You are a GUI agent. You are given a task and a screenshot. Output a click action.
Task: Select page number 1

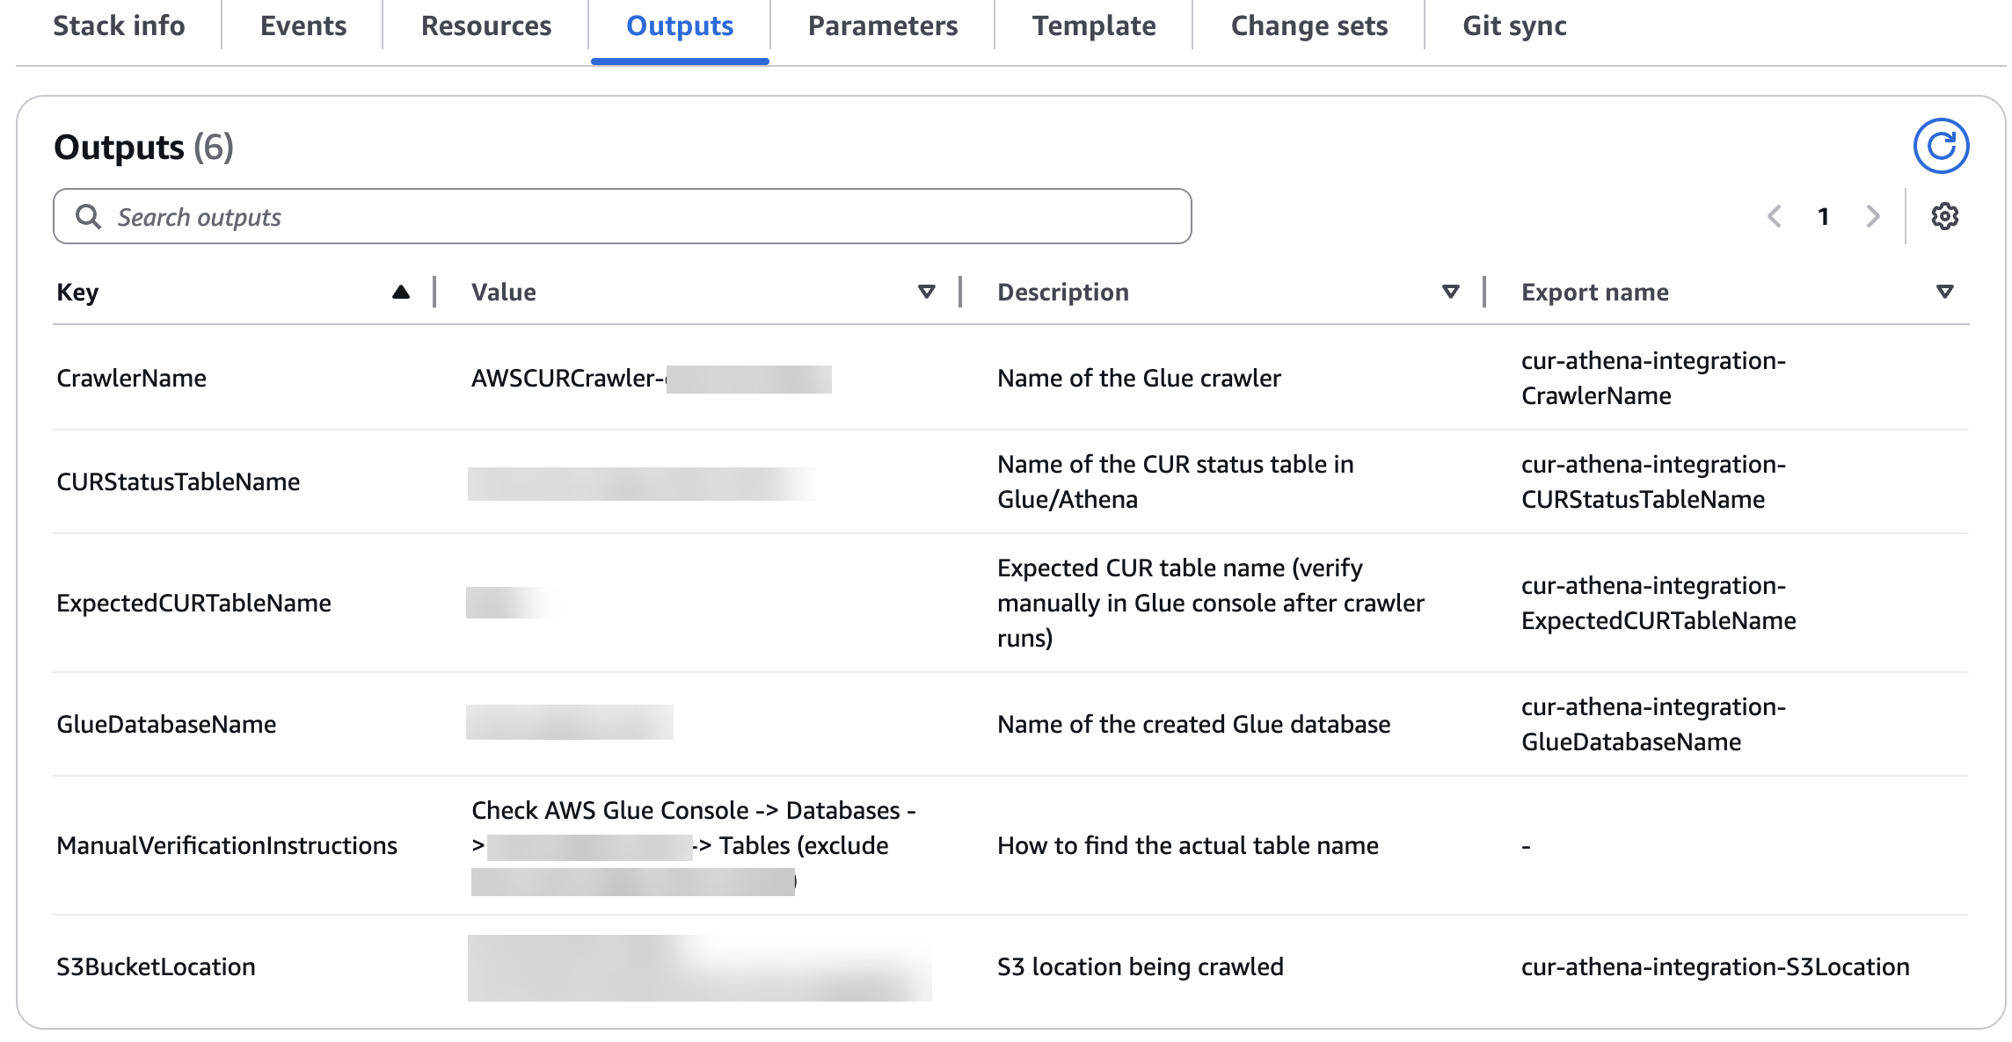(x=1824, y=216)
